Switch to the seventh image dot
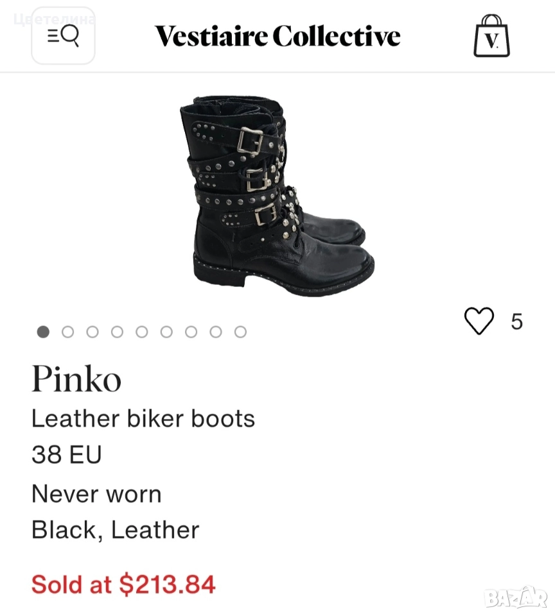The height and width of the screenshot is (616, 555). pyautogui.click(x=191, y=332)
